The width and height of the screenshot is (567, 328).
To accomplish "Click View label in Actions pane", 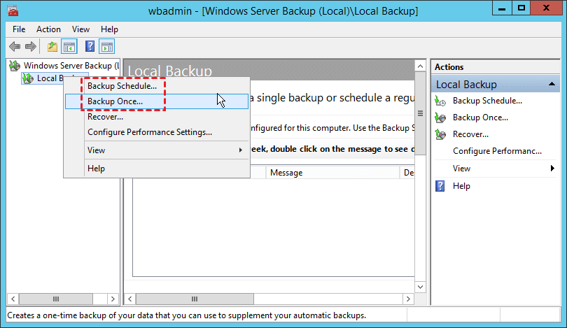I will (461, 169).
